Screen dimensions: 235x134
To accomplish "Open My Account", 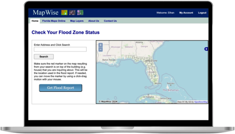I will click(186, 13).
